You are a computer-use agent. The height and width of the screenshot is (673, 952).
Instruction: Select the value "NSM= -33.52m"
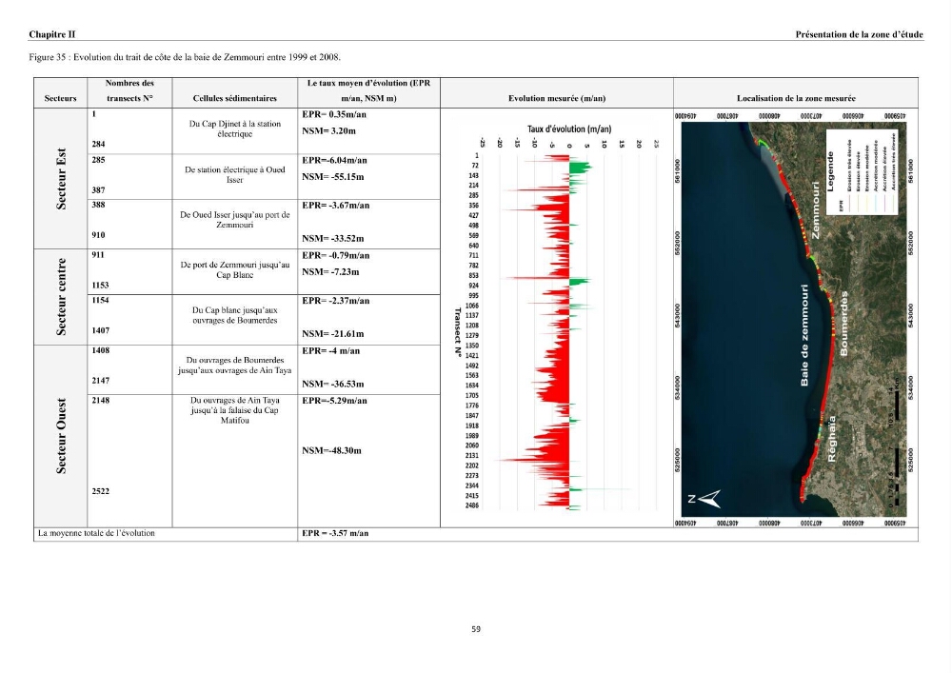(x=332, y=239)
